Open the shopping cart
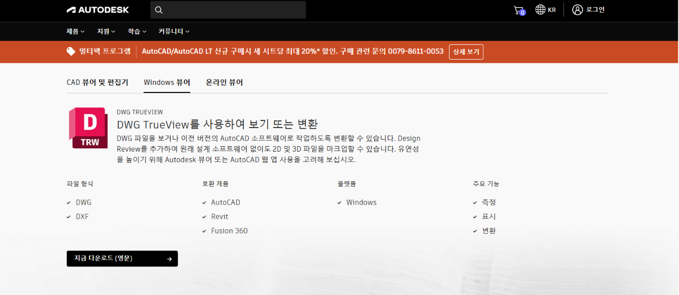 [x=519, y=10]
